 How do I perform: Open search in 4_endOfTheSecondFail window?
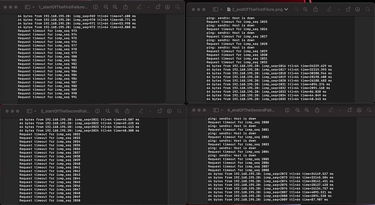click(369, 110)
